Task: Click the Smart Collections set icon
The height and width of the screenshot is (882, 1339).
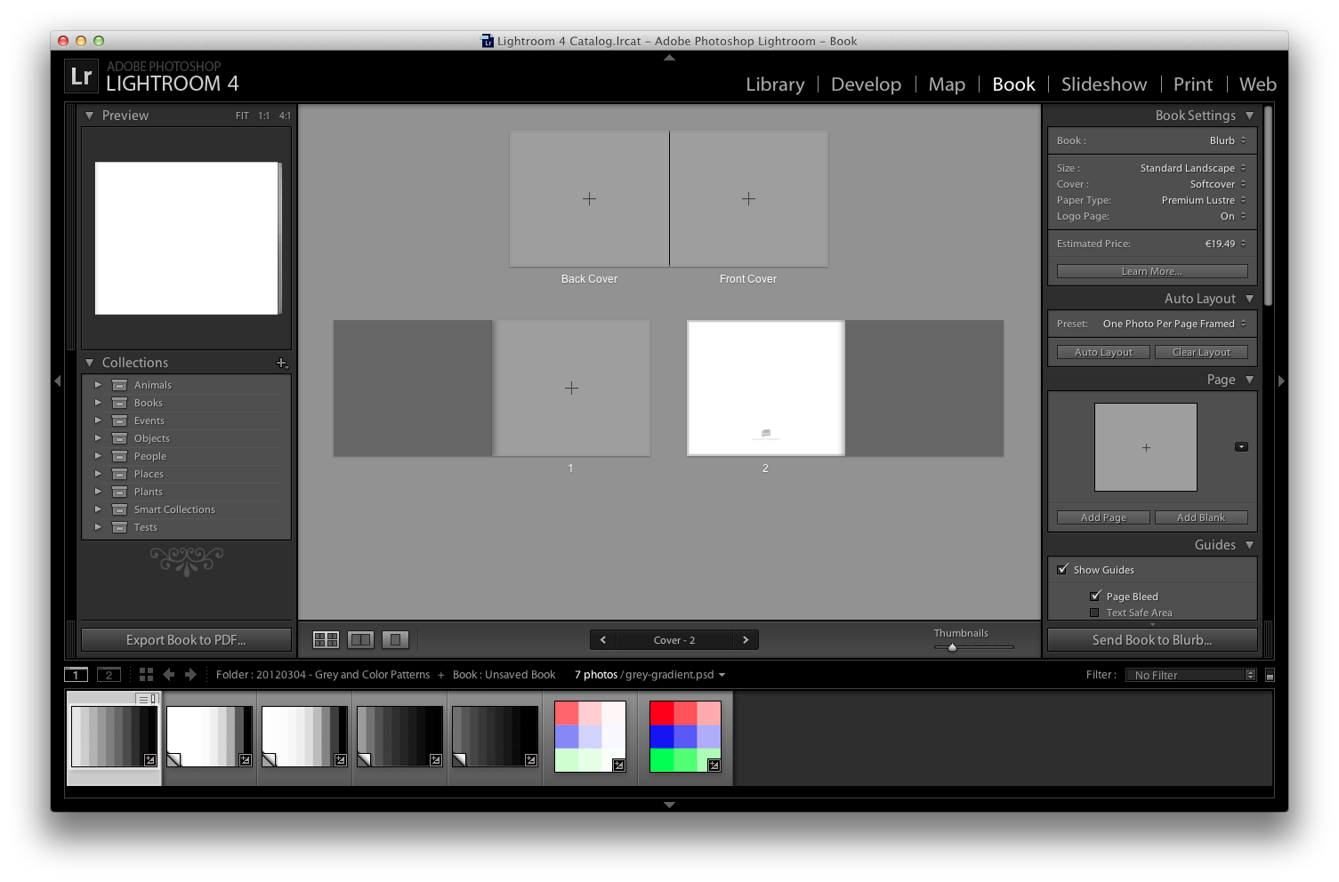Action: (119, 509)
